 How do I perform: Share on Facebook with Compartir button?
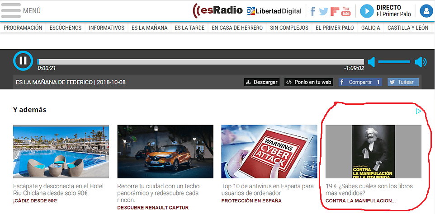360,82
